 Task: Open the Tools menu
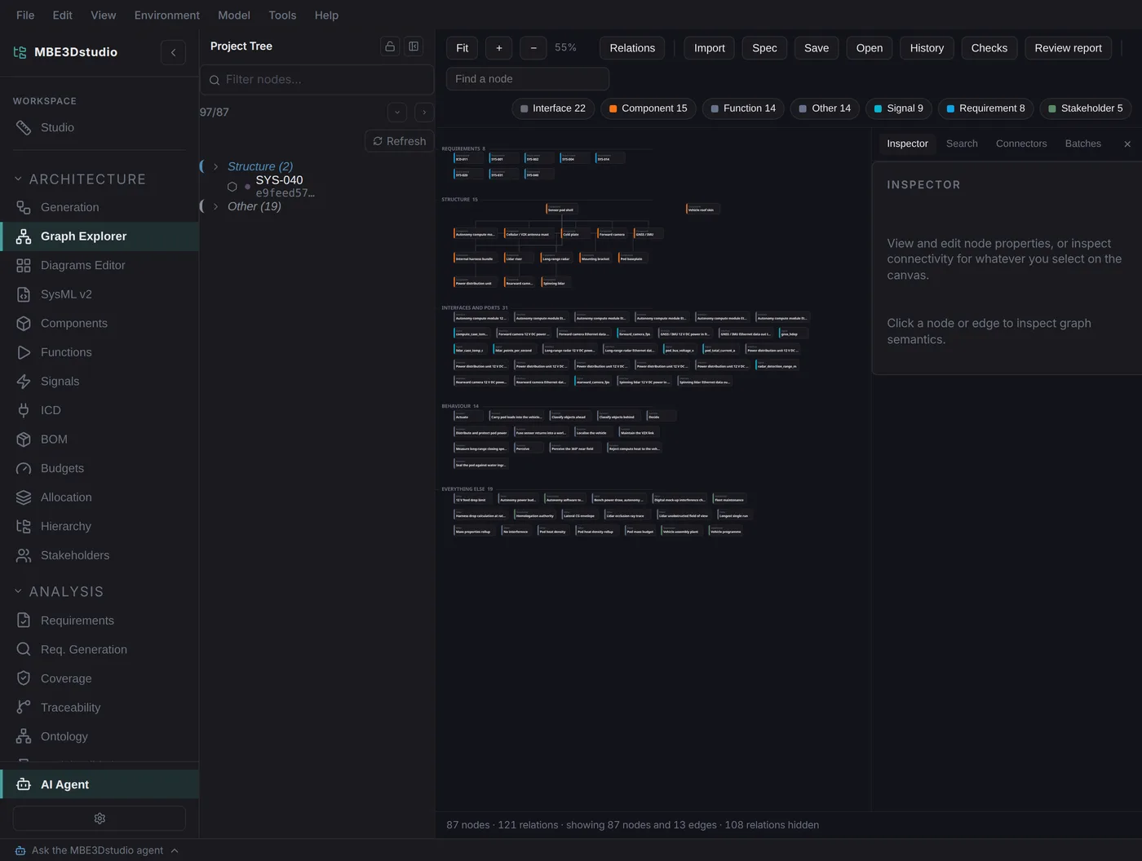(282, 15)
